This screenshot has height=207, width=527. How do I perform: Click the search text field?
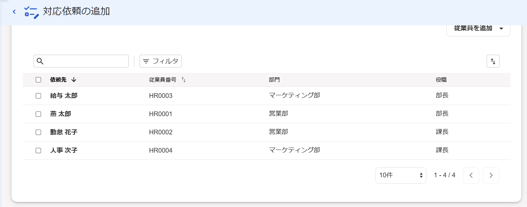pos(81,61)
